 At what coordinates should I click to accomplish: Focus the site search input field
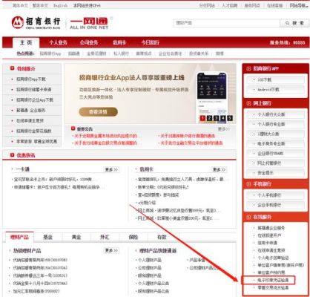226,23
